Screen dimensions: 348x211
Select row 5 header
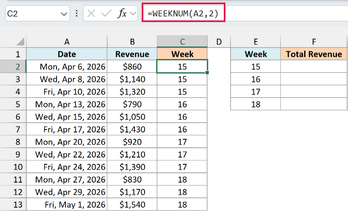[x=13, y=104]
